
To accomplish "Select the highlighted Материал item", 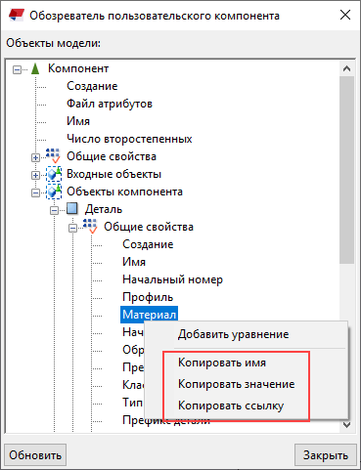I will point(149,315).
